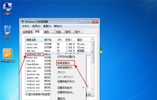This screenshot has height=100, width=157.
Task: Sort by the 内存 column header
Action: 69,40
